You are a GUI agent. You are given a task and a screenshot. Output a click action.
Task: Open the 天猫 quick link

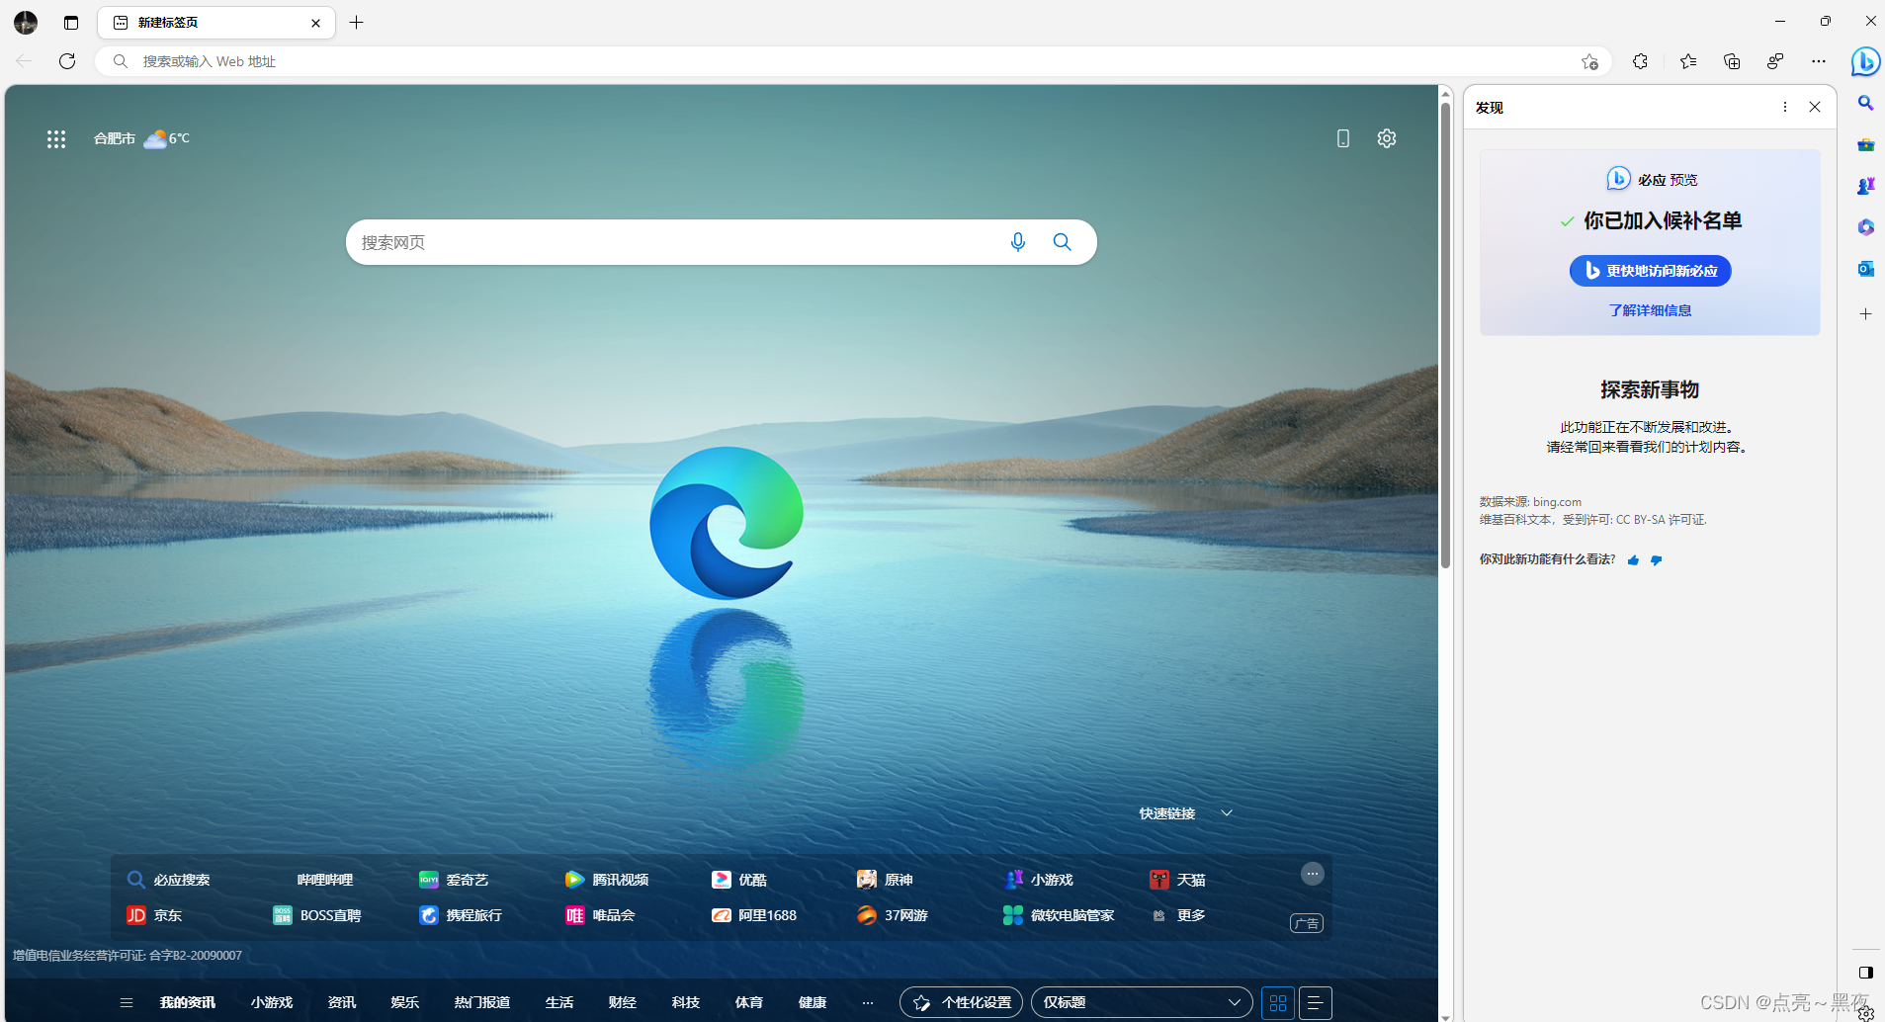[x=1178, y=880]
